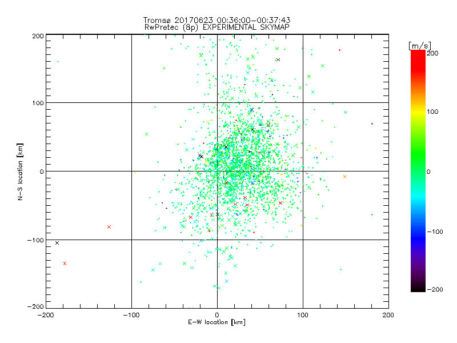The image size is (457, 343).
Task: Click the 100 tick label on the E-W axis
Action: pyautogui.click(x=303, y=315)
